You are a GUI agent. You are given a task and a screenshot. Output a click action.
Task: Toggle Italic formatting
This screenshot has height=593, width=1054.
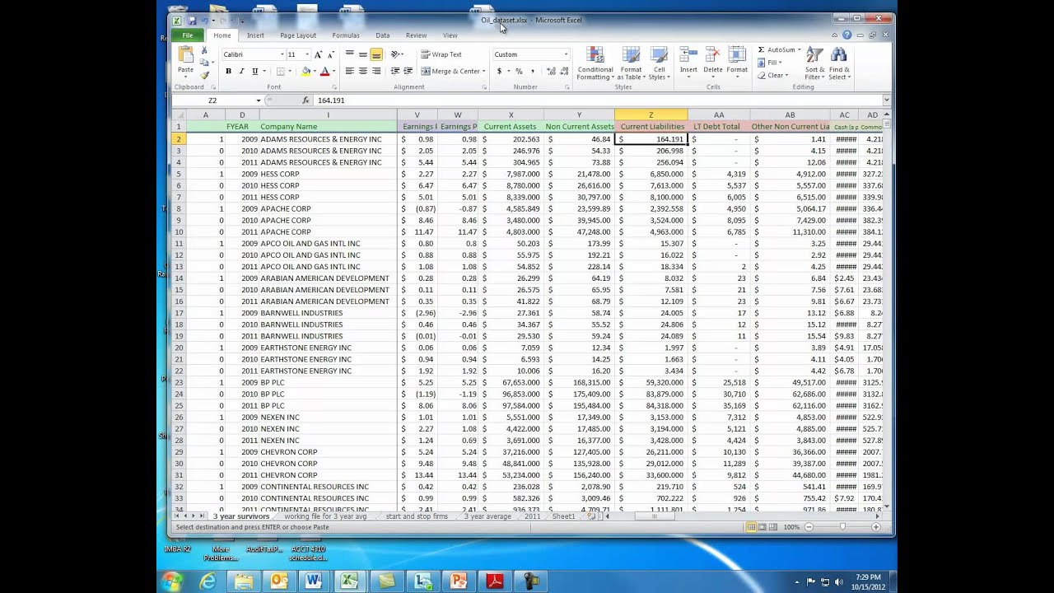[x=241, y=72]
